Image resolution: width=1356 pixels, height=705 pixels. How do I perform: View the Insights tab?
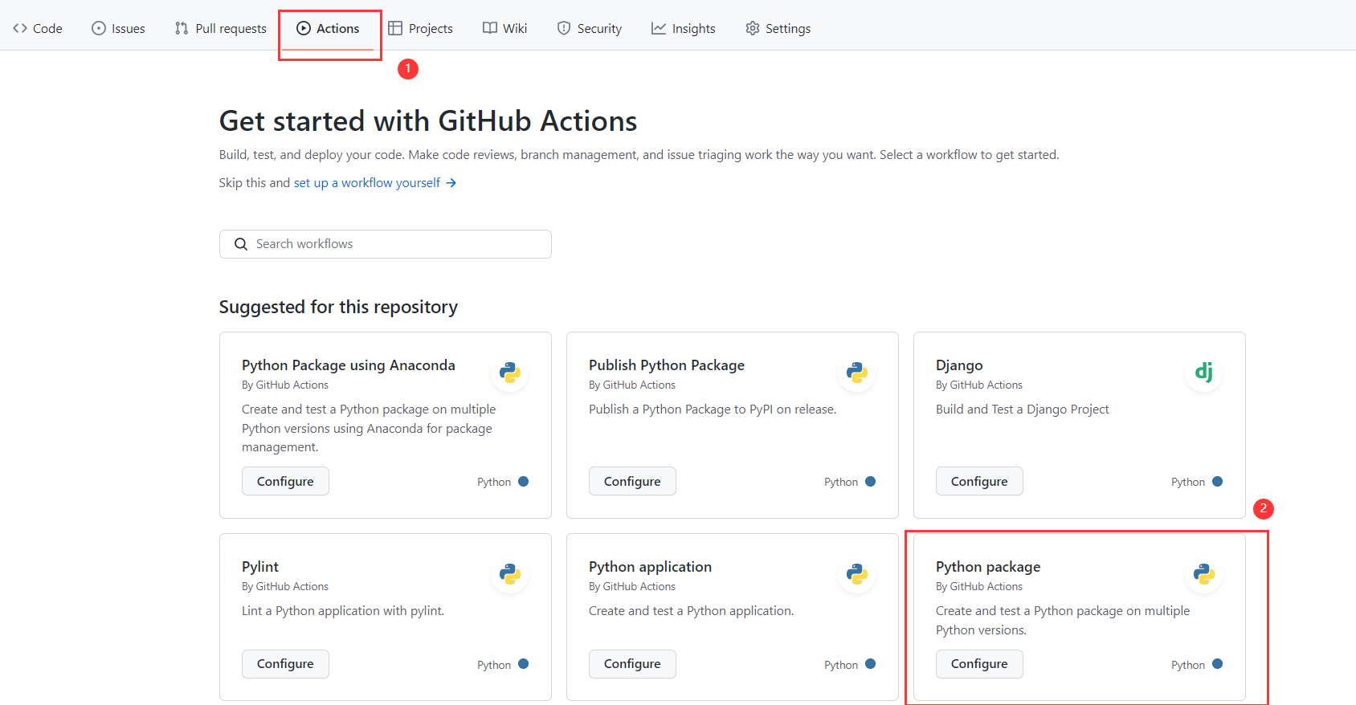tap(683, 28)
